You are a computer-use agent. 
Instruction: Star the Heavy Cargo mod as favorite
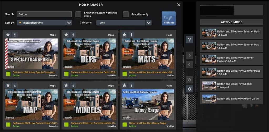coord(125,85)
